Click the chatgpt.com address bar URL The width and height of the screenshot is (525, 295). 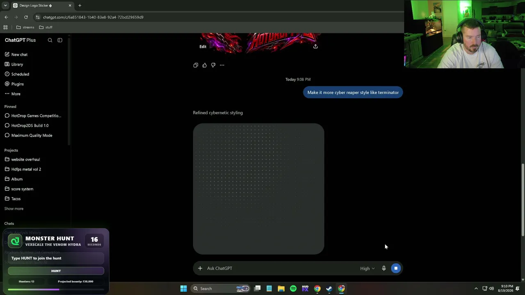point(93,17)
